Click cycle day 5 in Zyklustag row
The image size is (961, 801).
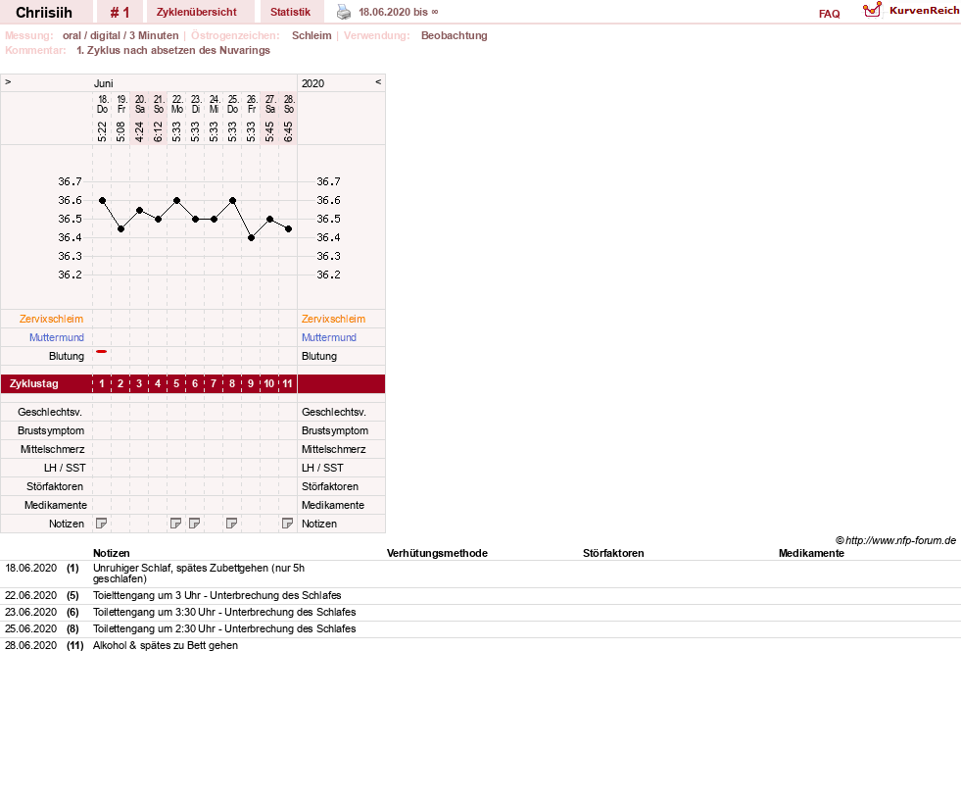click(176, 384)
